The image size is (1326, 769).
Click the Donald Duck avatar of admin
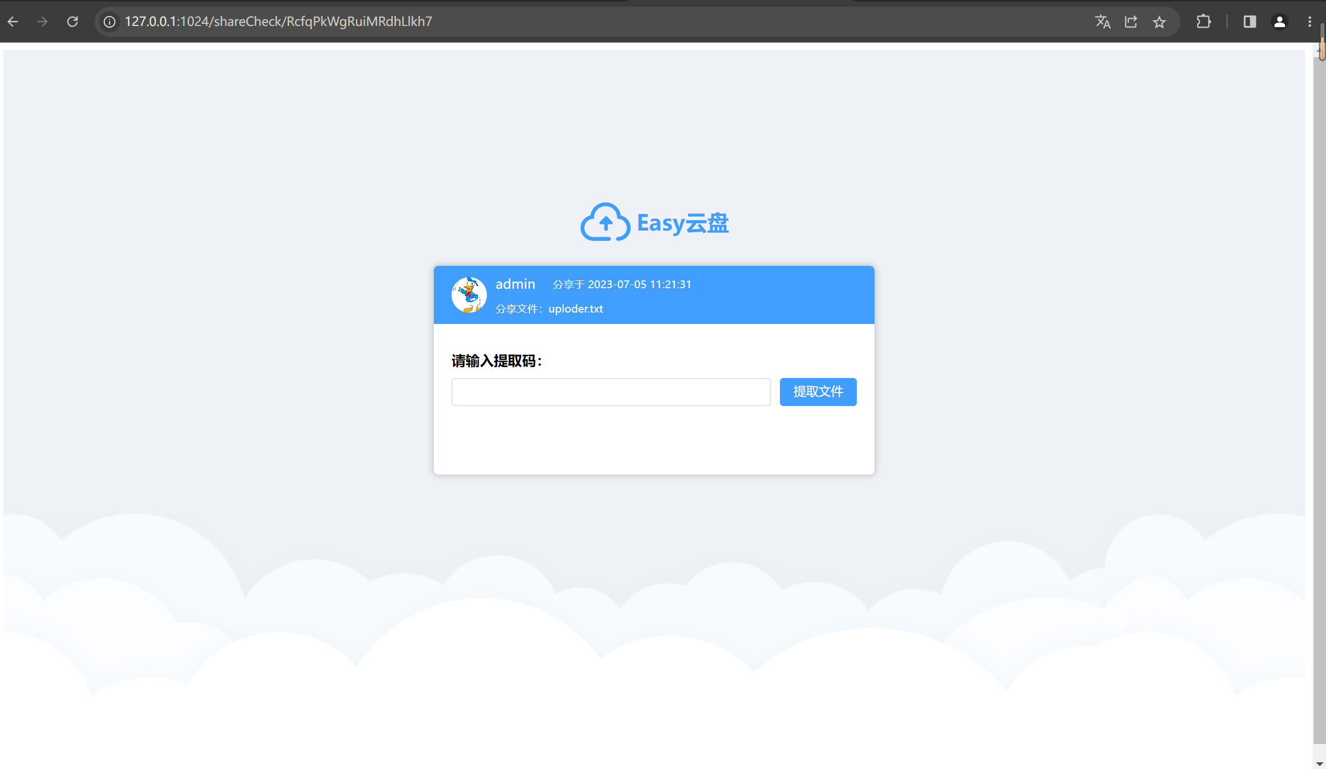coord(468,294)
